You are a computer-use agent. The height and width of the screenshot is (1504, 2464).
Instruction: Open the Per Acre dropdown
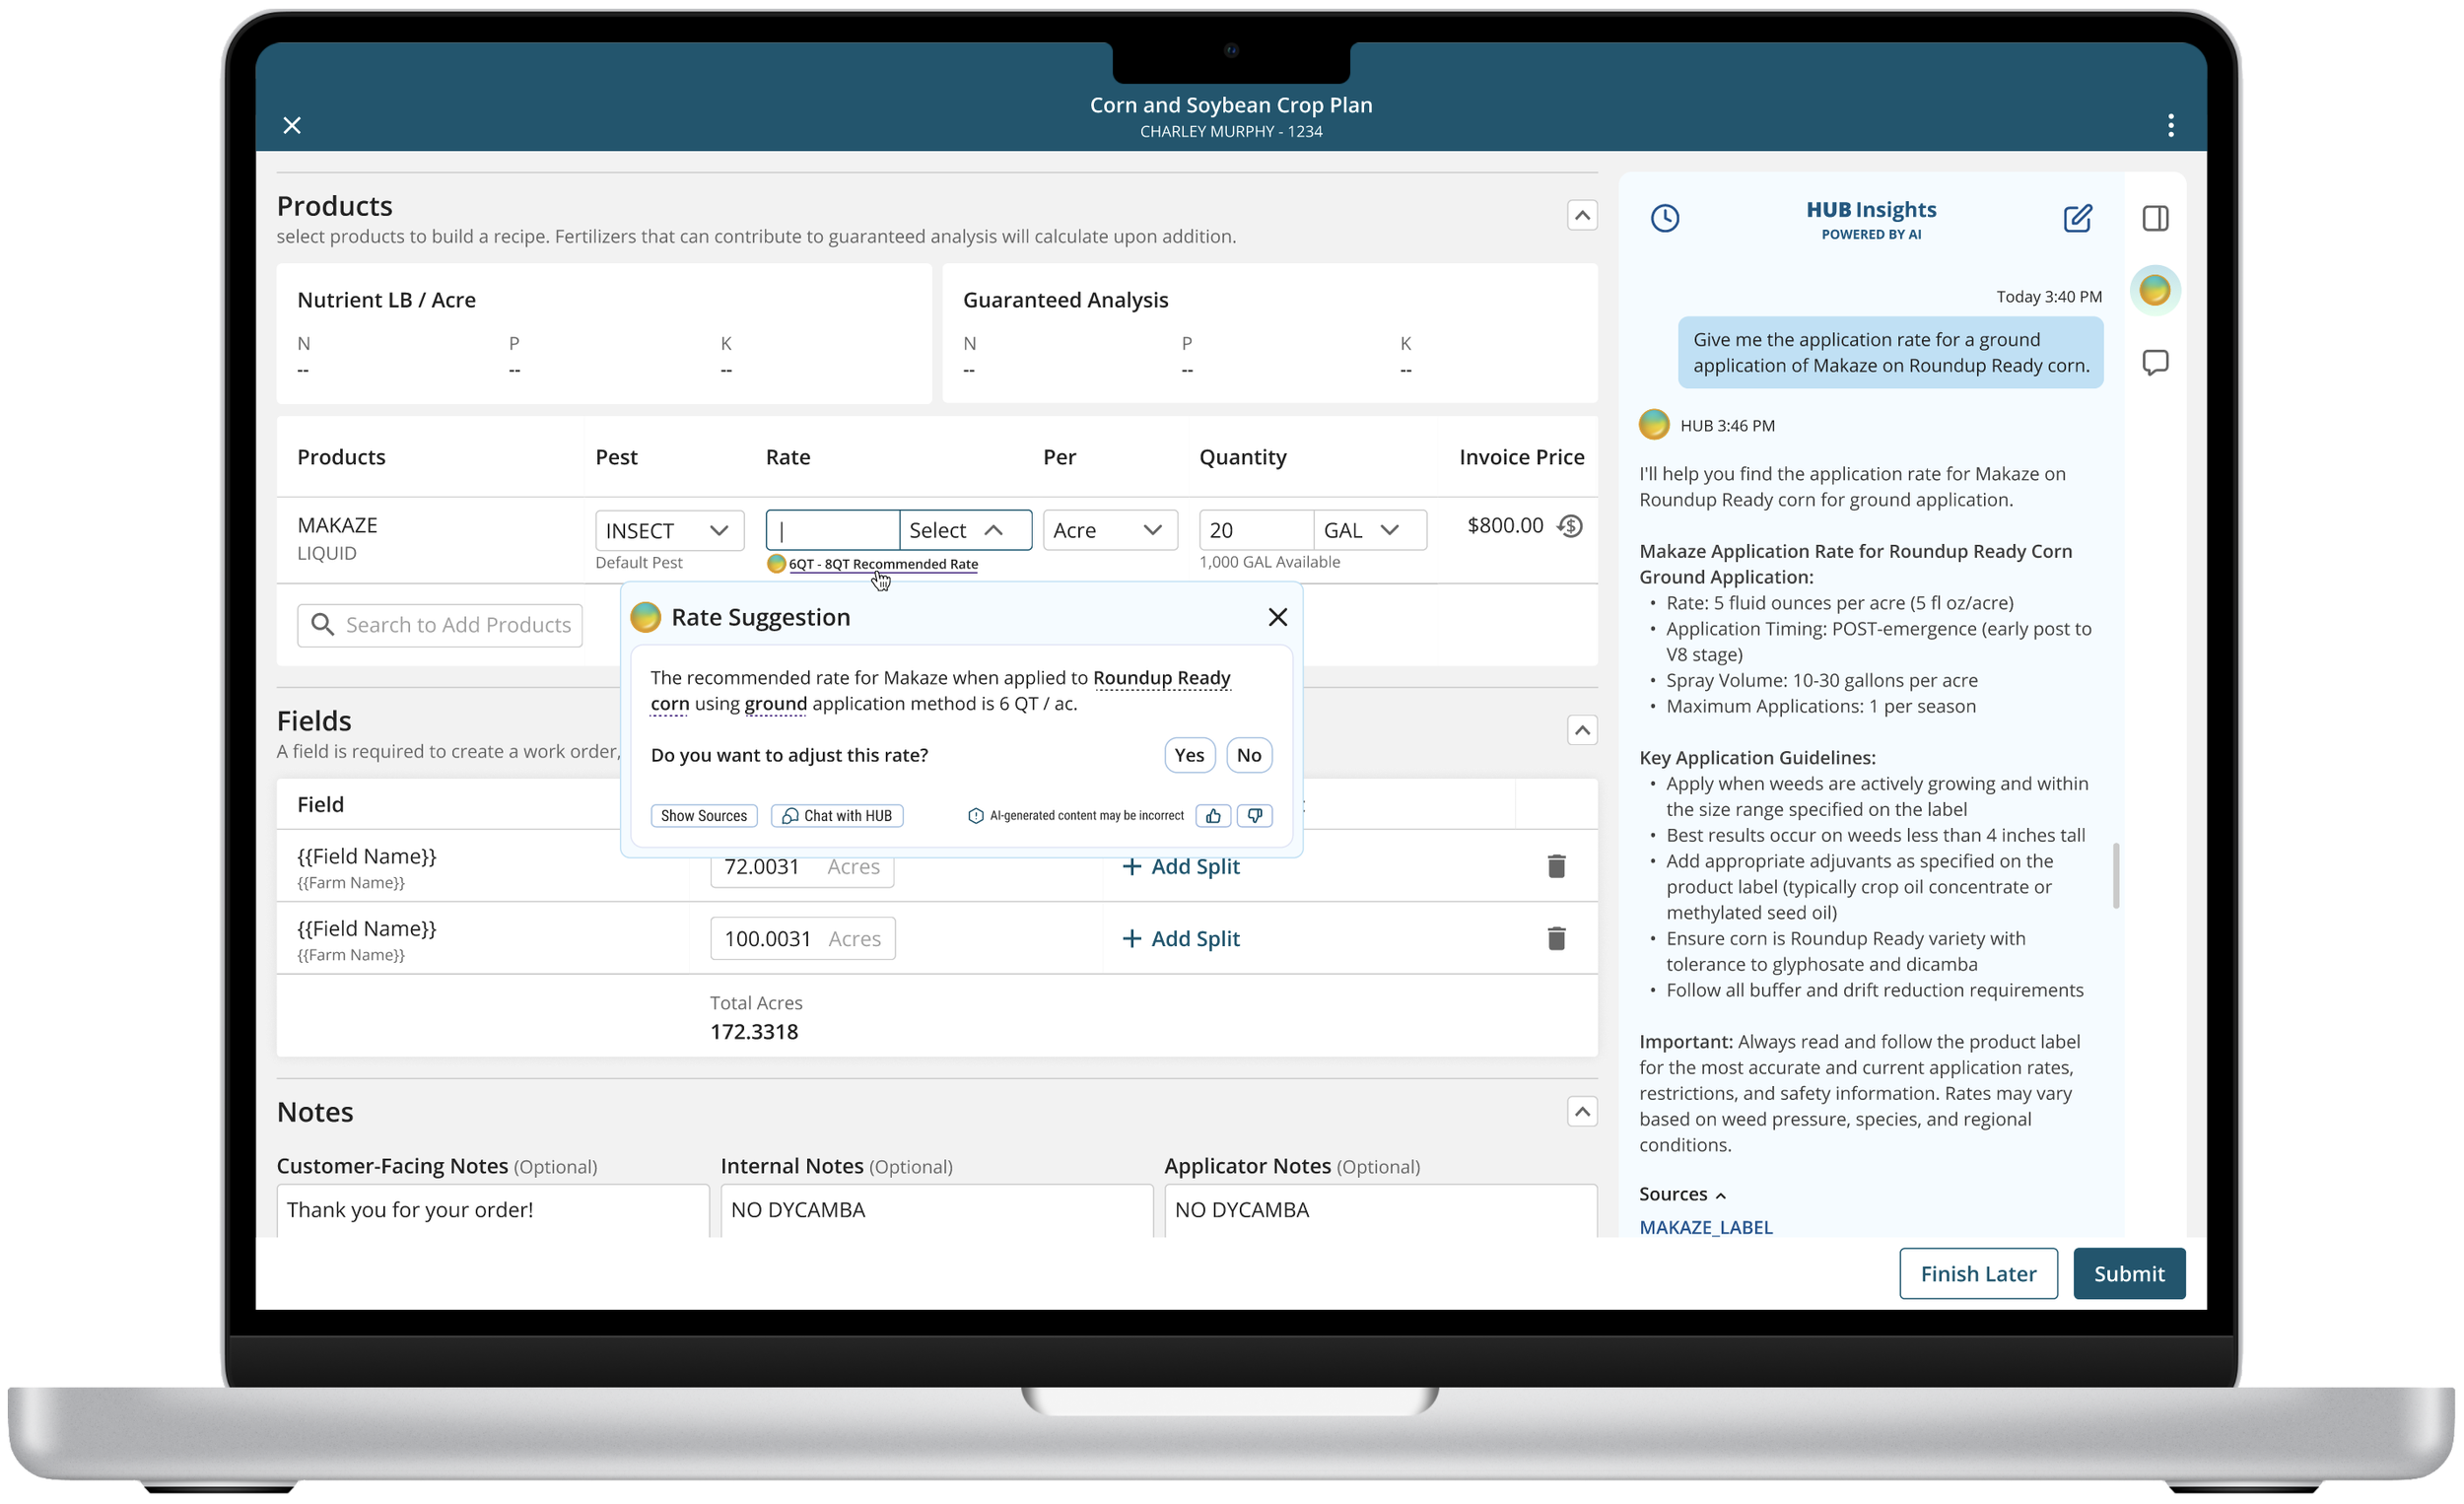1109,530
